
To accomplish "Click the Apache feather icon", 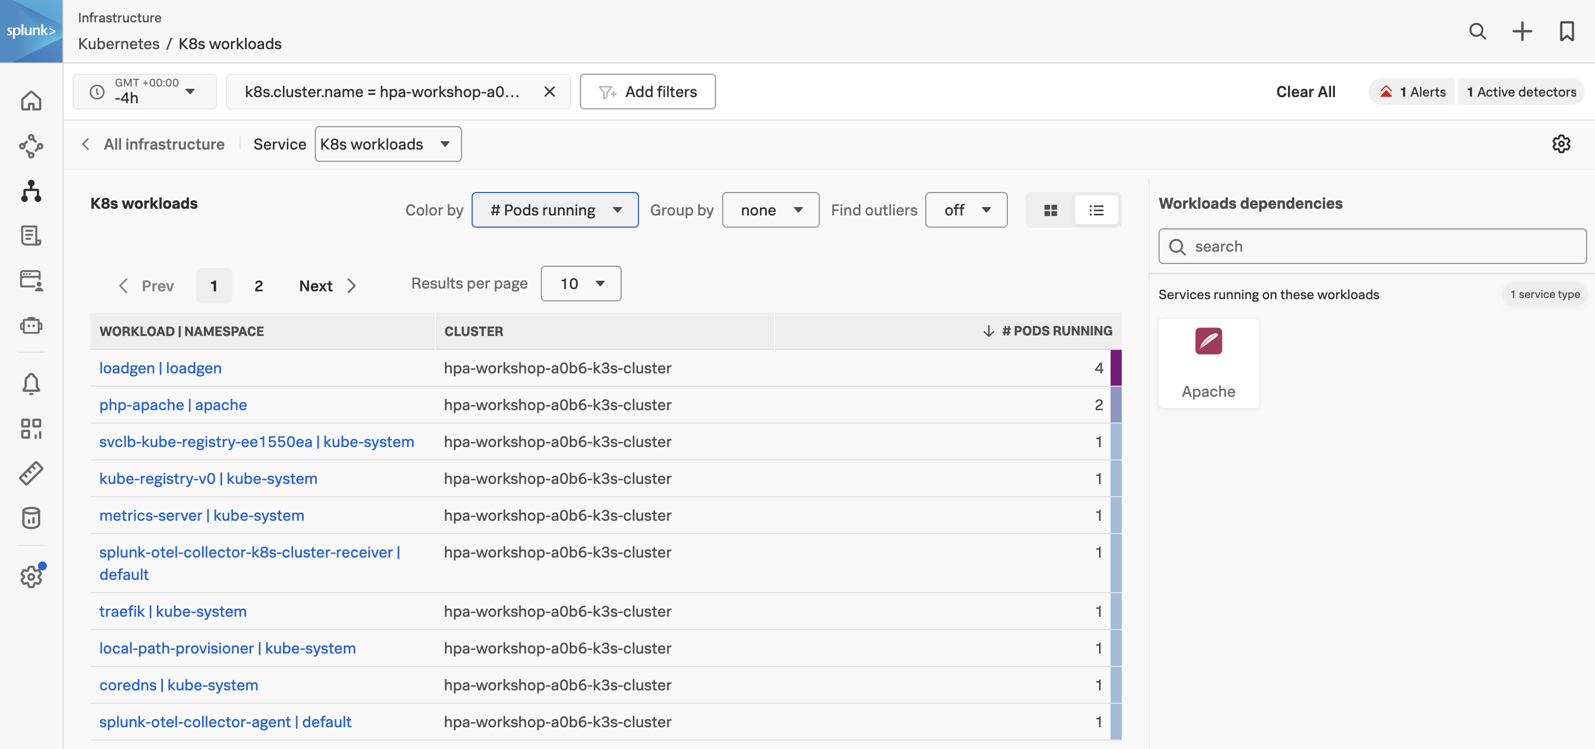I will 1208,341.
